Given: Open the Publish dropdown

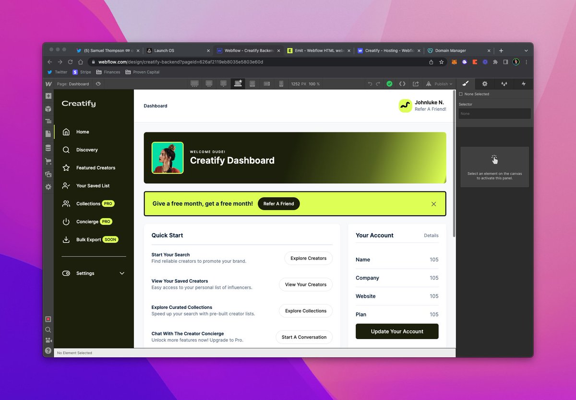Looking at the screenshot, I should (x=439, y=84).
